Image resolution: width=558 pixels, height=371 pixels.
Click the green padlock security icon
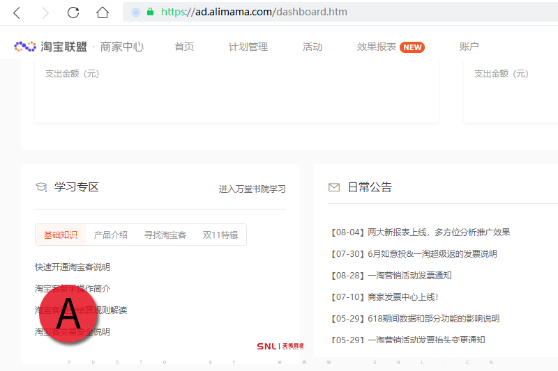(150, 12)
